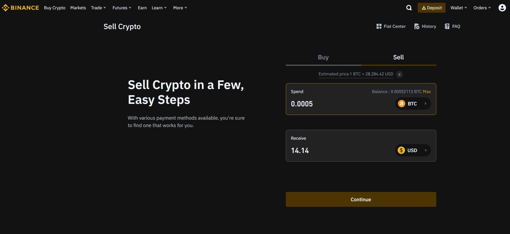This screenshot has width=510, height=234.
Task: Click the Binance logo
Action: tap(20, 7)
